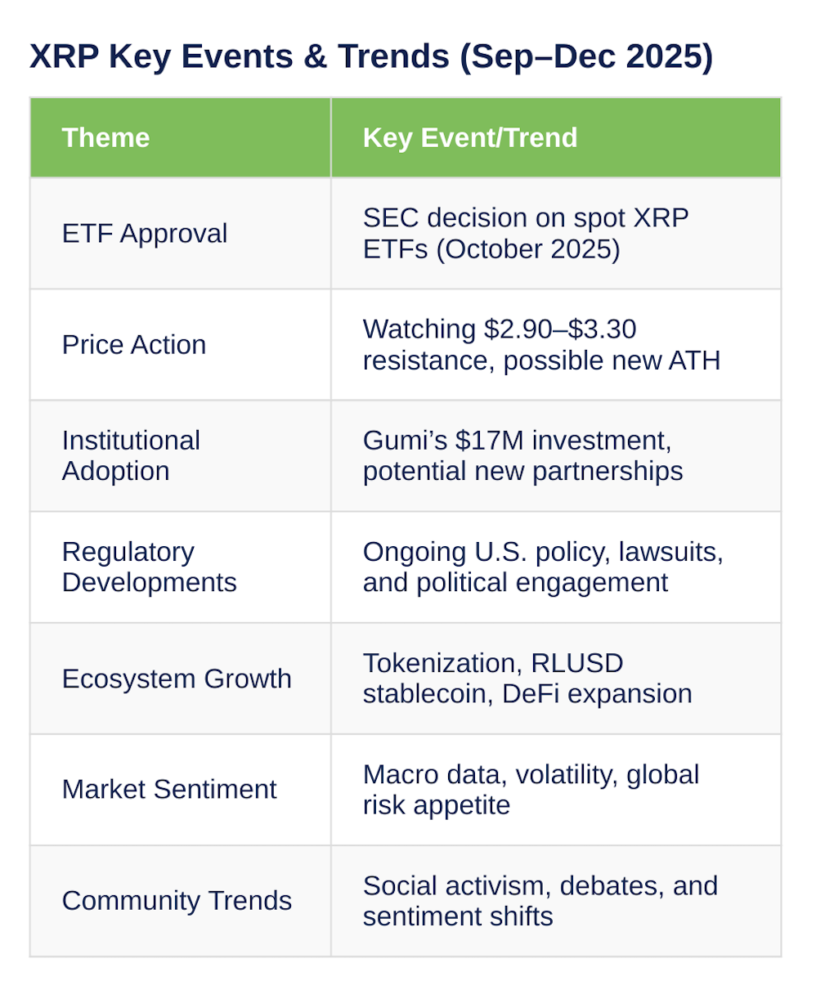The image size is (816, 999).
Task: Select the Market Sentiment cell
Action: pyautogui.click(x=181, y=789)
